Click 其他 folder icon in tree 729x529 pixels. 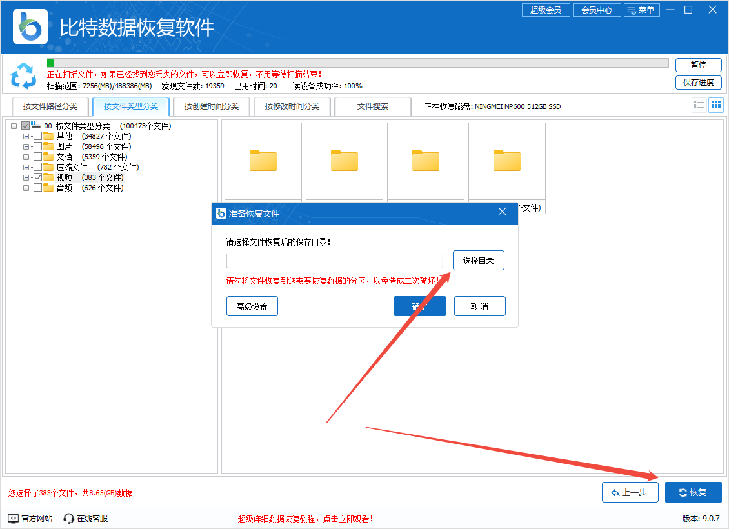[x=48, y=136]
